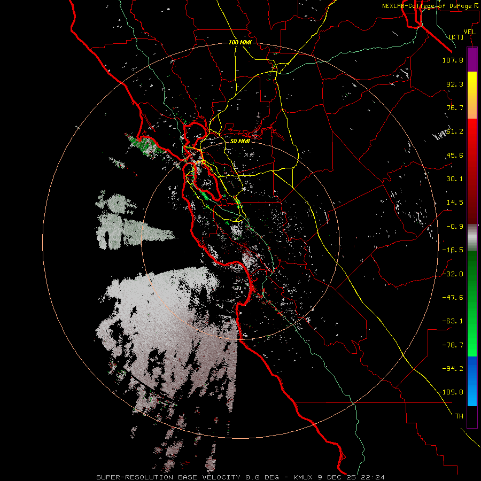Select the gray near-zero band of the scale
Image resolution: width=481 pixels, height=481 pixels.
click(472, 238)
